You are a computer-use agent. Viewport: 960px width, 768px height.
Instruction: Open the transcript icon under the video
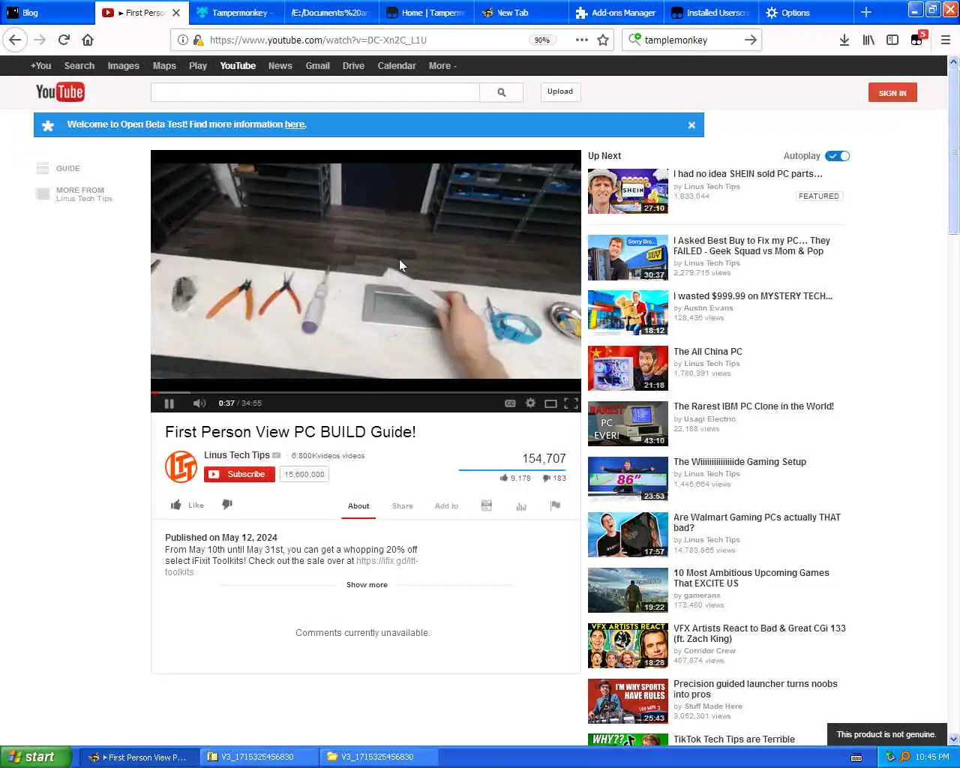[x=486, y=505]
